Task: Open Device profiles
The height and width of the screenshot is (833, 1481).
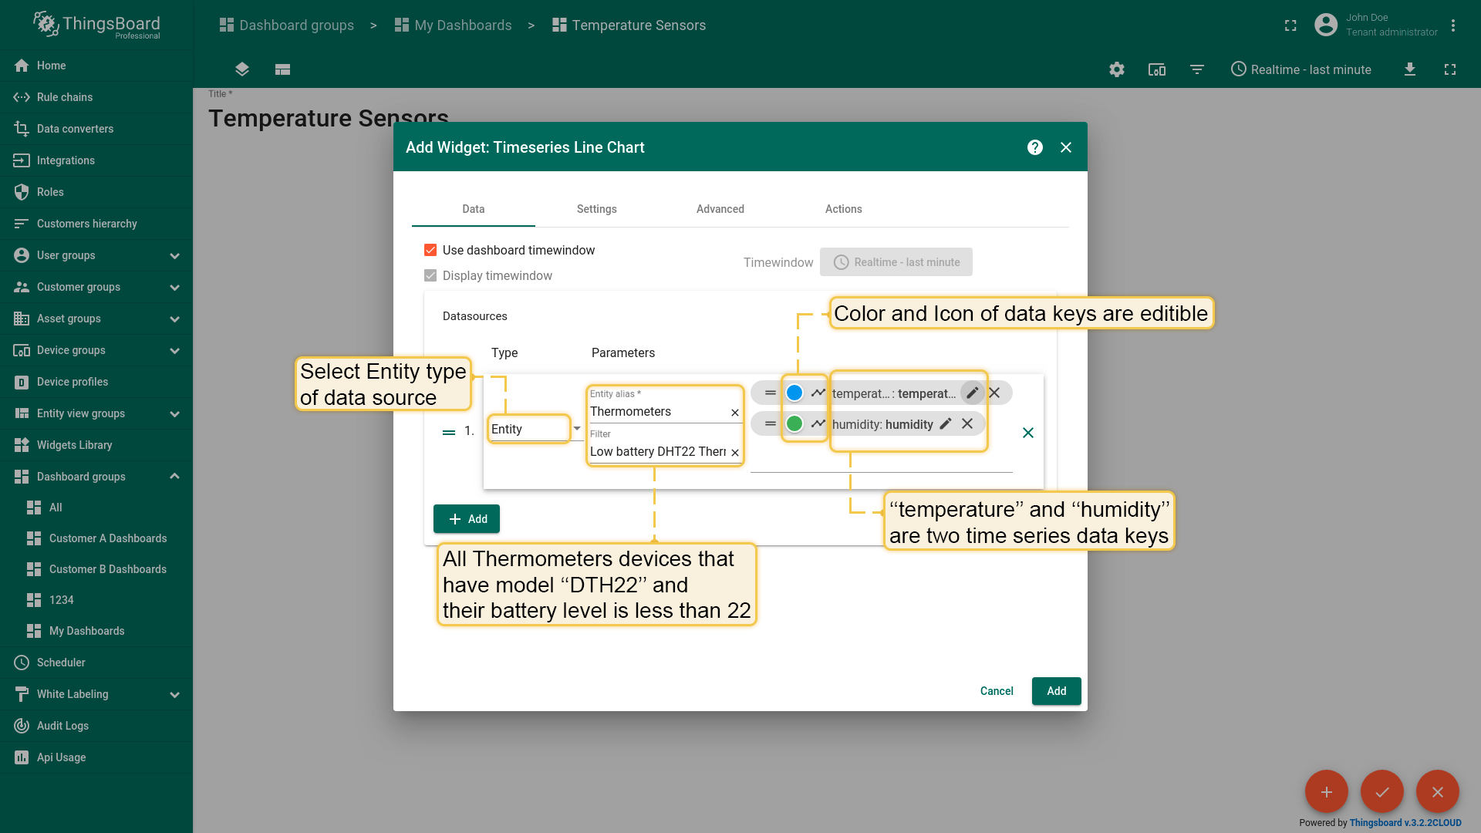Action: pyautogui.click(x=96, y=382)
